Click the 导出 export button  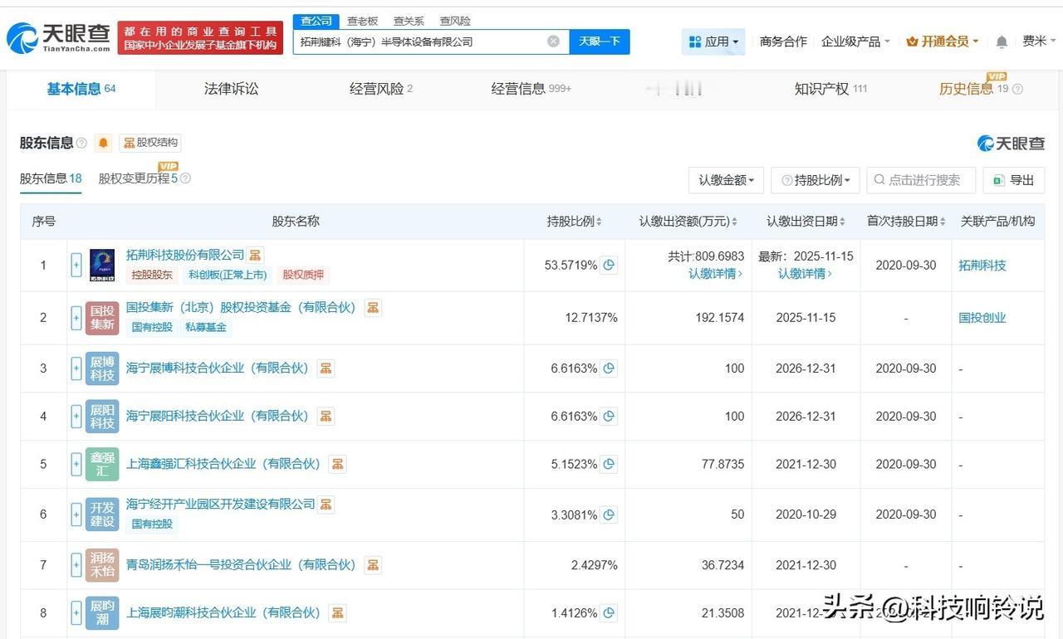[x=1013, y=180]
